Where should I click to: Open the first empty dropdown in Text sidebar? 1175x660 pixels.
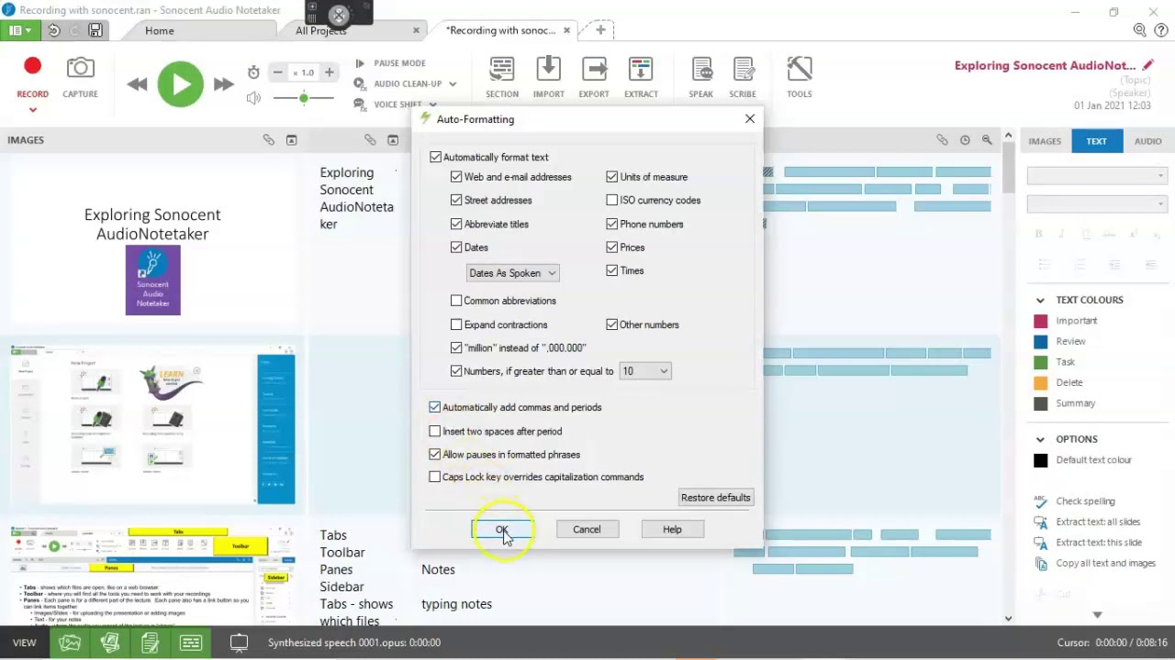tap(1097, 176)
